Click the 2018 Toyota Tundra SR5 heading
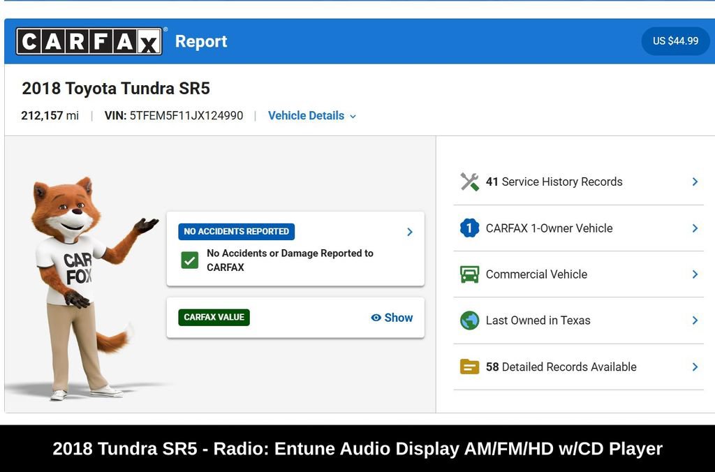This screenshot has height=472, width=715. click(x=116, y=88)
